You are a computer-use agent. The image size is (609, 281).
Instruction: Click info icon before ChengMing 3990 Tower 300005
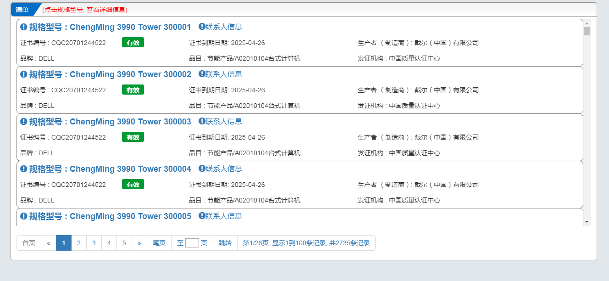[24, 216]
